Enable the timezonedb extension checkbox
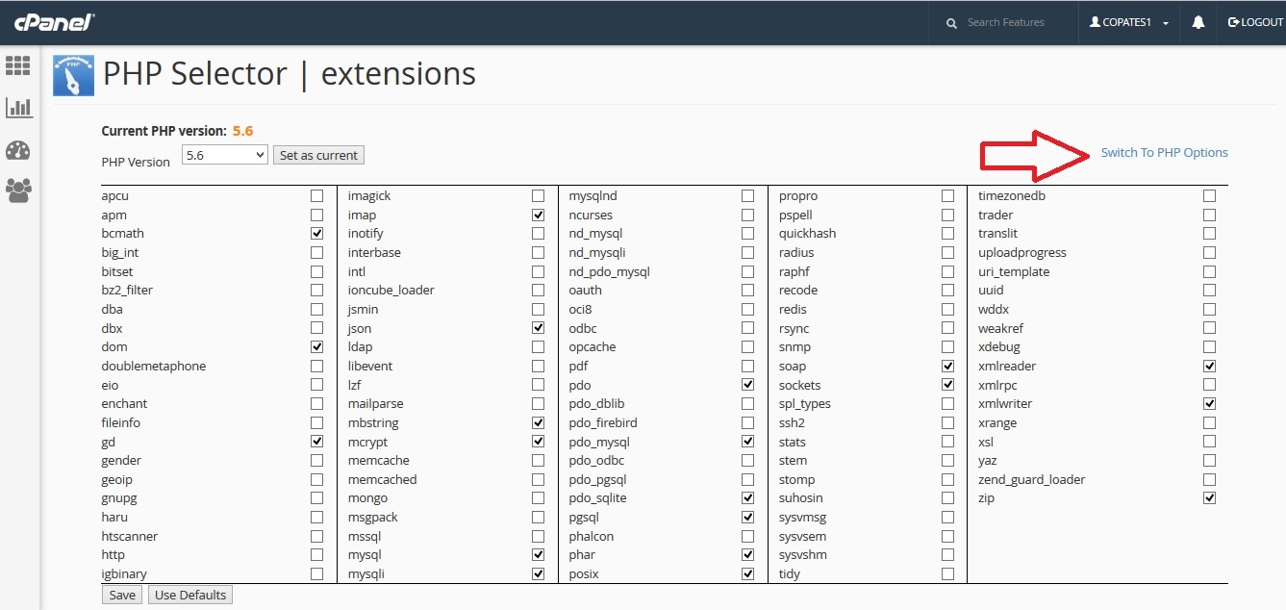Viewport: 1286px width, 610px height. pos(1209,195)
